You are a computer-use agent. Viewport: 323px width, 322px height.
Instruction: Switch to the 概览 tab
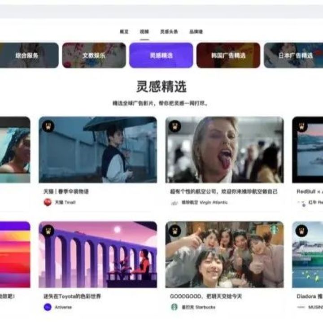click(x=124, y=32)
